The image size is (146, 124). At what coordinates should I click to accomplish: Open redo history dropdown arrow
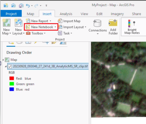[x=41, y=6]
